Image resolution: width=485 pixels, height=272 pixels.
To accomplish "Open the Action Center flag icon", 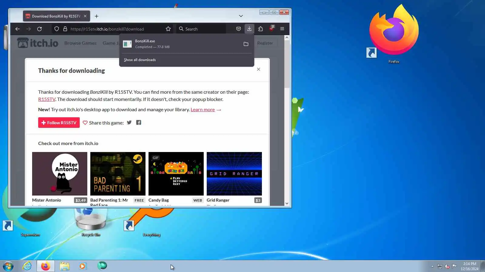I will click(454, 266).
